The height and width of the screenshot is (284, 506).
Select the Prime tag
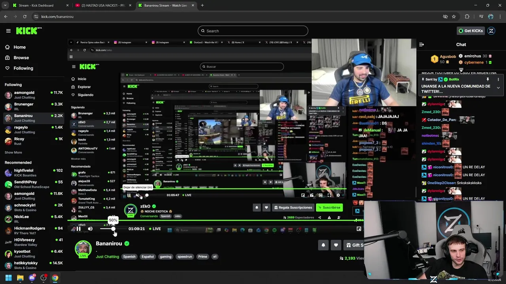pos(202,257)
